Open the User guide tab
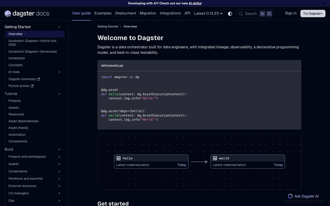 click(x=81, y=13)
